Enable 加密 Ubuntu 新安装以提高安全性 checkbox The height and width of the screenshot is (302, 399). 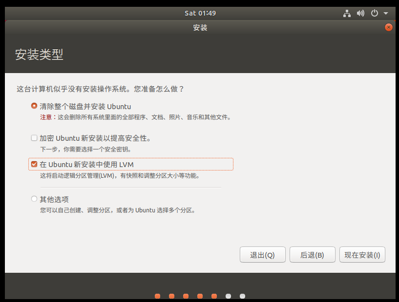(34, 138)
